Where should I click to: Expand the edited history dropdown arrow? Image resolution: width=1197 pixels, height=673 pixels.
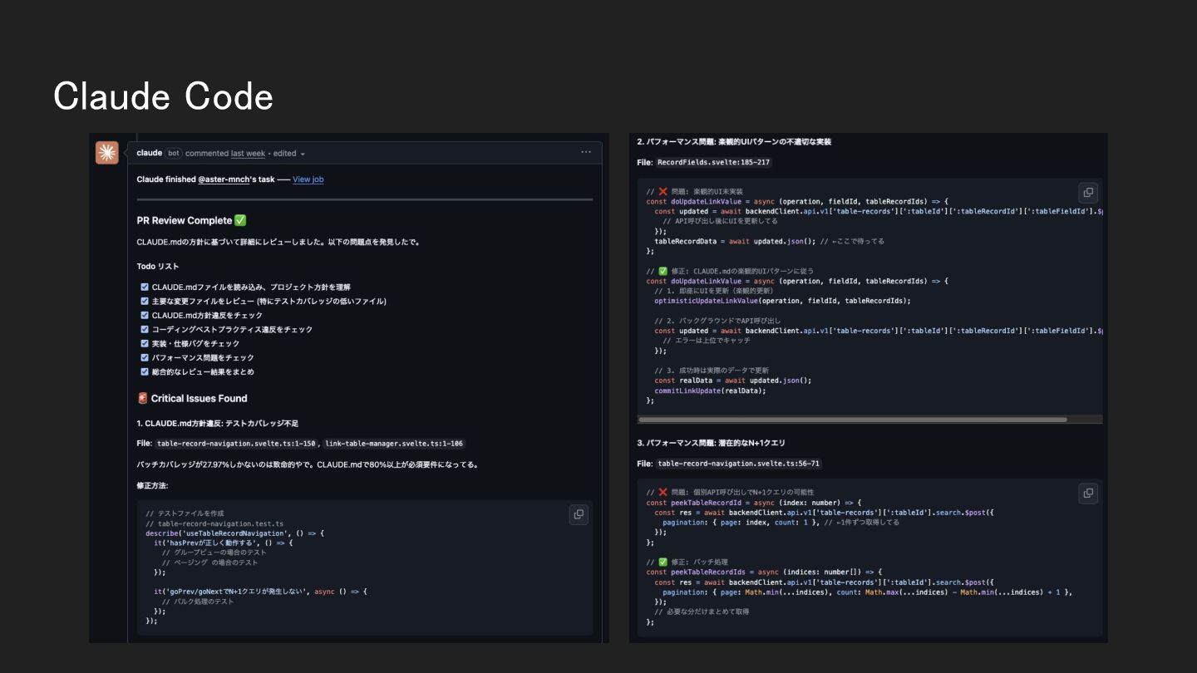pos(303,154)
